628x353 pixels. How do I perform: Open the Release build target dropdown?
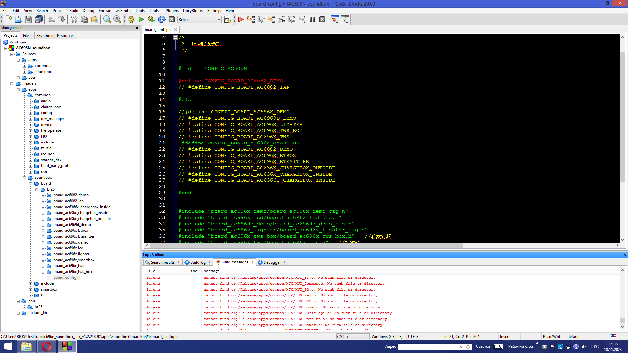pyautogui.click(x=219, y=20)
